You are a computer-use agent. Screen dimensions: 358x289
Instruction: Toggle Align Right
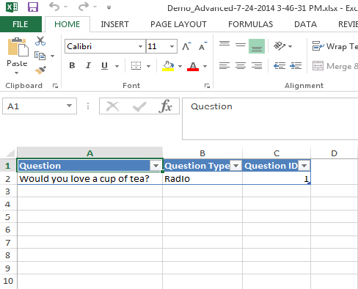tap(257, 65)
